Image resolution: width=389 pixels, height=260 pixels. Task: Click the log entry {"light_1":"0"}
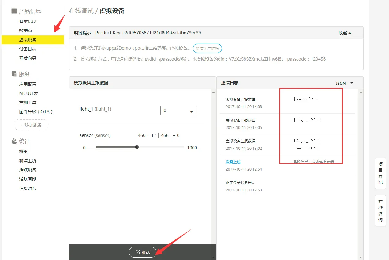[307, 120]
